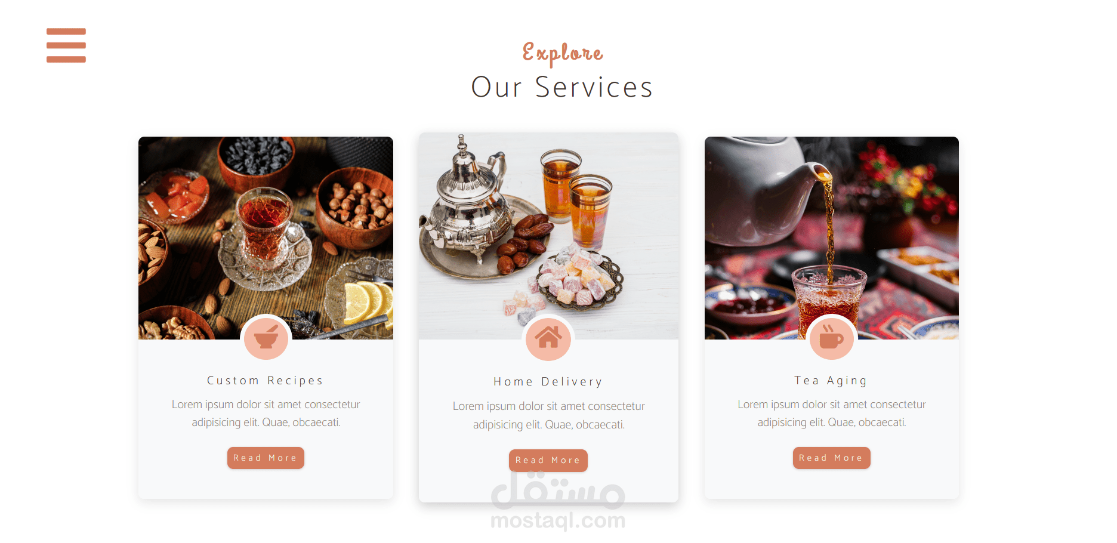Screen dimensions: 1117x543
Task: Open the pouring teapot photo
Action: (x=831, y=238)
